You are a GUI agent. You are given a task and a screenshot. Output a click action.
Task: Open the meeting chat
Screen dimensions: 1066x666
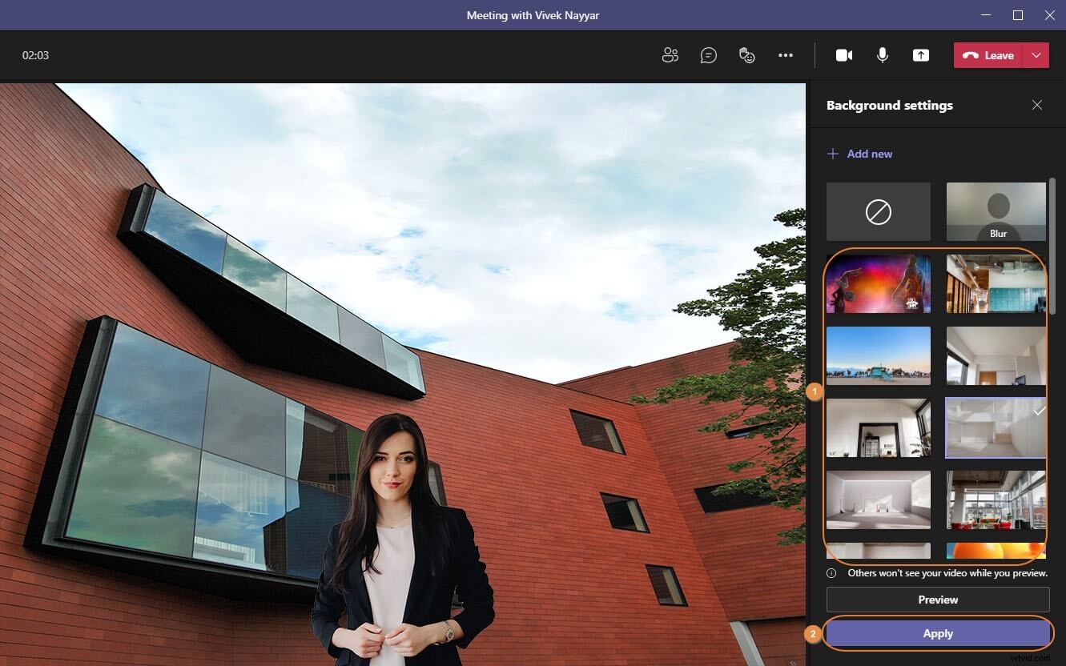coord(709,55)
